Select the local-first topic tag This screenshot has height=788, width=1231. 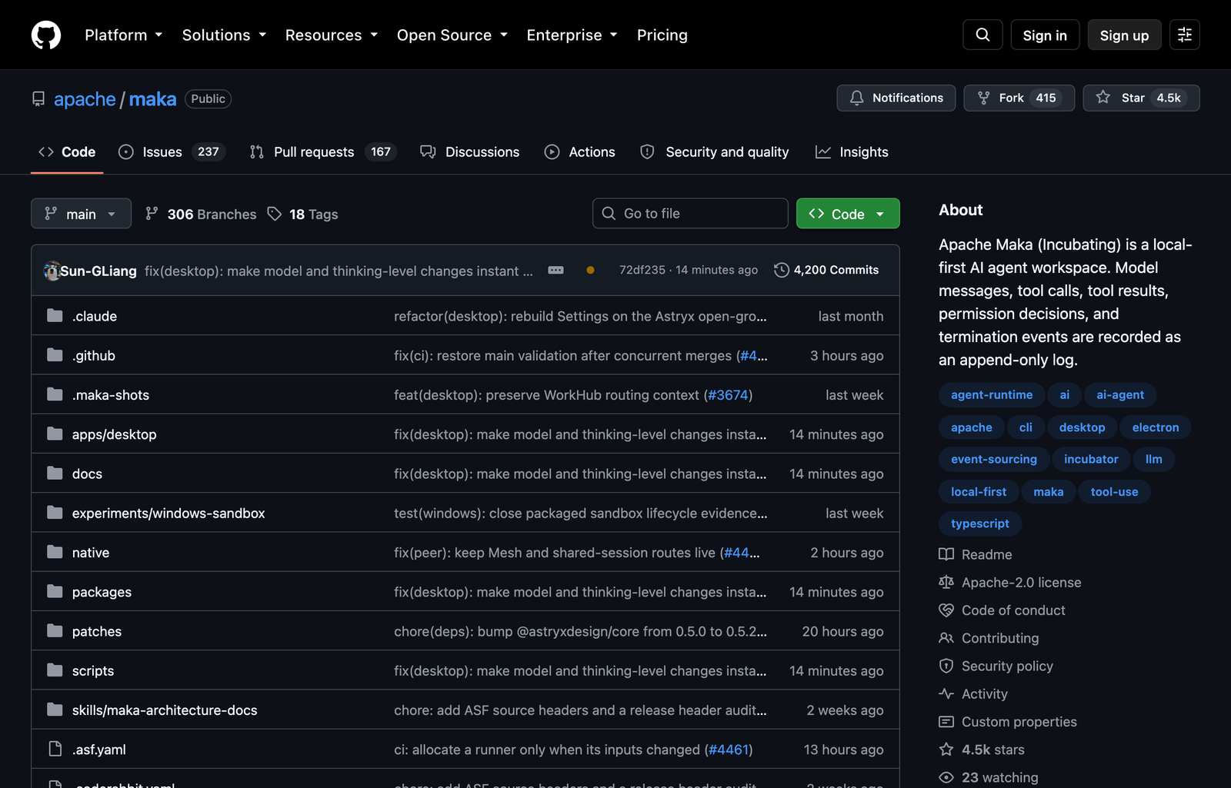(x=979, y=491)
